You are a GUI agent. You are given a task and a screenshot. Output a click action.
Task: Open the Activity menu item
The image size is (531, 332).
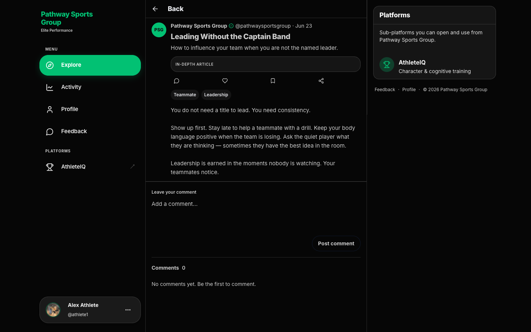[x=90, y=87]
